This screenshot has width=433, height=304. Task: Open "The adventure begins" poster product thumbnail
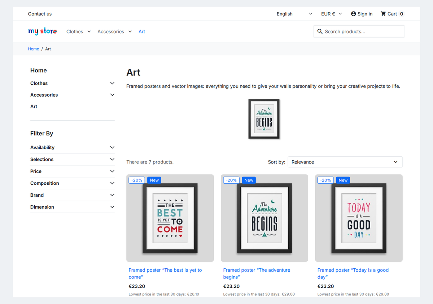pyautogui.click(x=264, y=218)
